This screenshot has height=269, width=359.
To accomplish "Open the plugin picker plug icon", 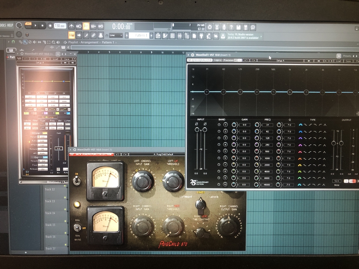I will 202,36.
